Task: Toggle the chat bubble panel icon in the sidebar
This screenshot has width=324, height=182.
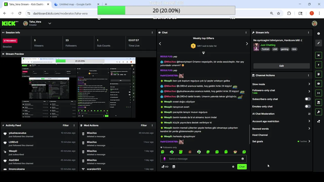Action: (x=318, y=84)
